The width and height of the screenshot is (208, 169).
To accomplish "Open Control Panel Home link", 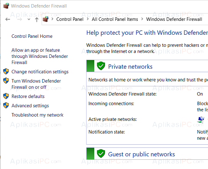I will tap(32, 36).
